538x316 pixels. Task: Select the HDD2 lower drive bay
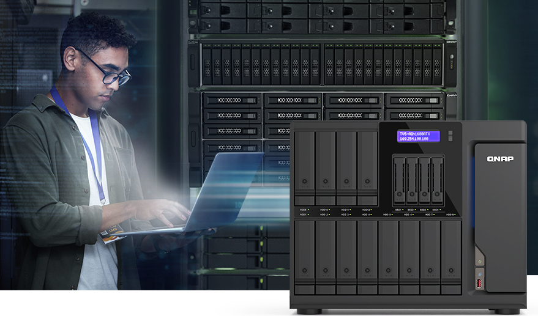click(x=326, y=257)
